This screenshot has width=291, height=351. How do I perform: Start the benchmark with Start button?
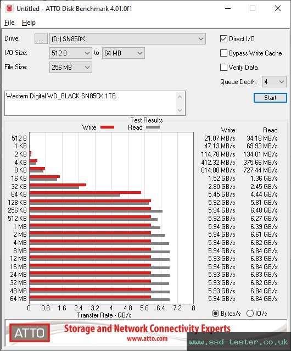tap(270, 98)
